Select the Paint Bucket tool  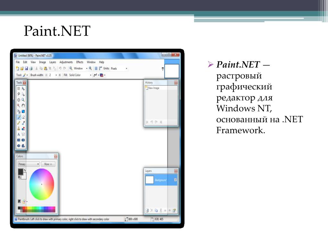(x=19, y=111)
